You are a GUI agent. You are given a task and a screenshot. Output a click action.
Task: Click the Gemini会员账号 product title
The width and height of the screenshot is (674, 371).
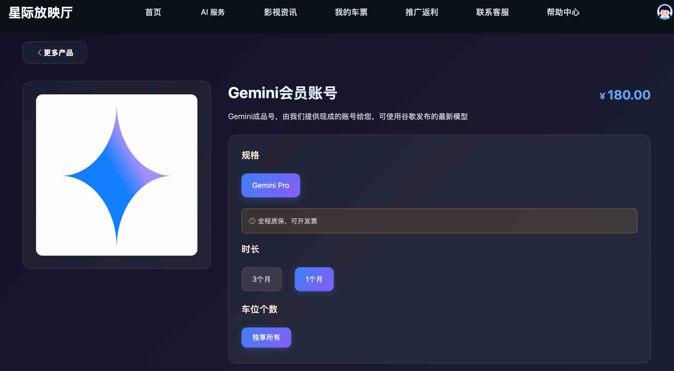coord(282,93)
